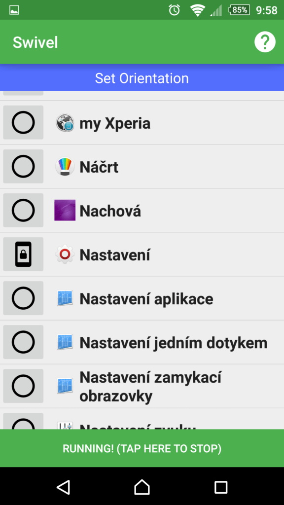Tap the Nastavení gear icon
284x505 pixels.
click(x=65, y=254)
